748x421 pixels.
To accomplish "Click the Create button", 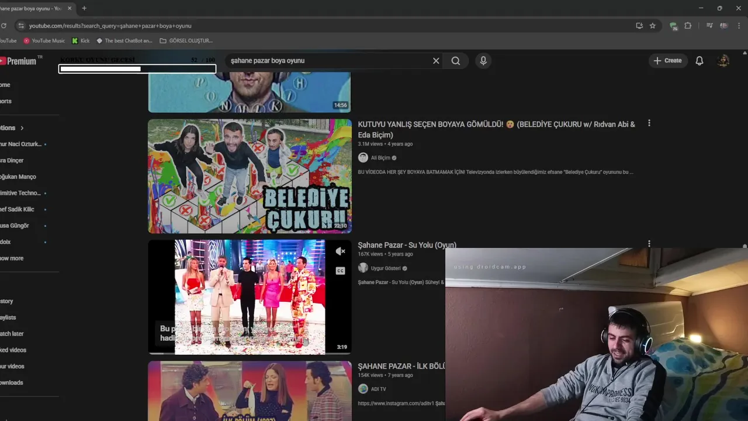I will pos(667,61).
